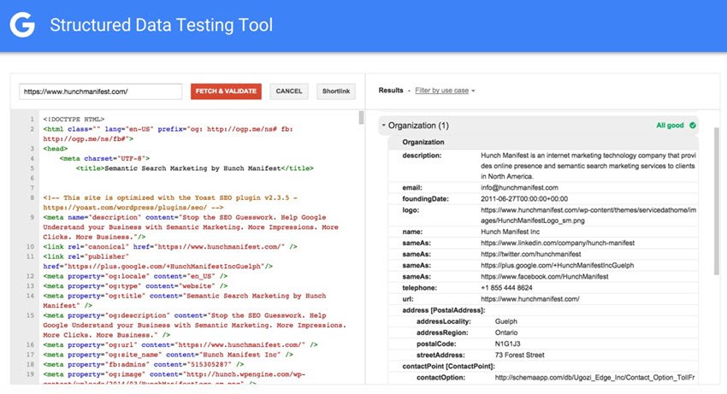Screen dimensions: 727x394
Task: Click the address [PostalAddress] row
Action: point(543,310)
